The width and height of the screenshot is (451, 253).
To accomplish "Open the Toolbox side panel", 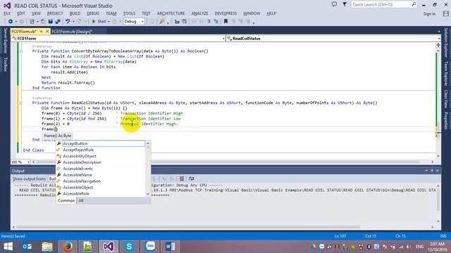I will 5,64.
